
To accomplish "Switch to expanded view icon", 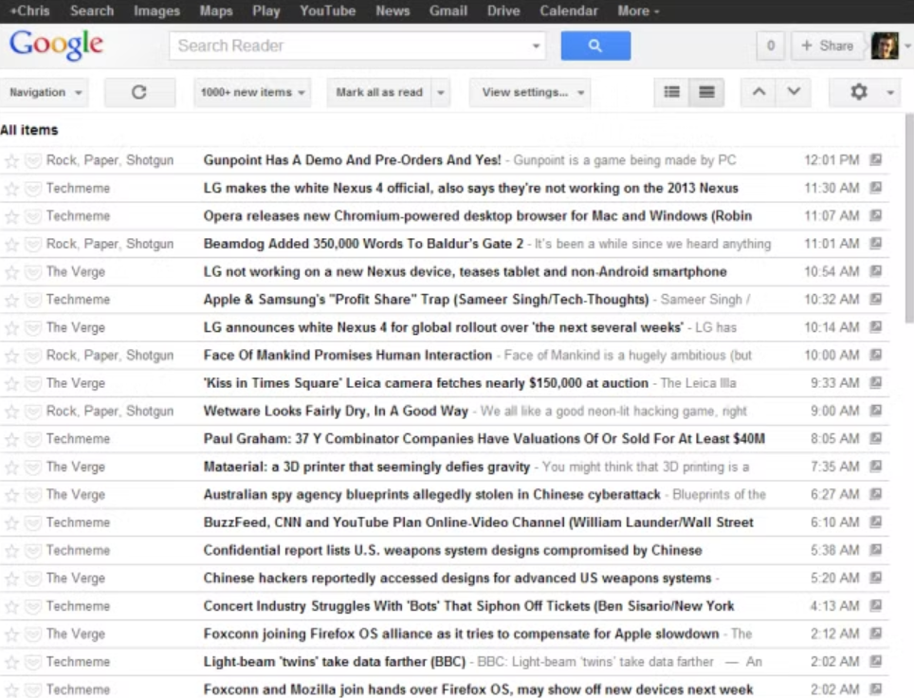I will click(x=706, y=92).
